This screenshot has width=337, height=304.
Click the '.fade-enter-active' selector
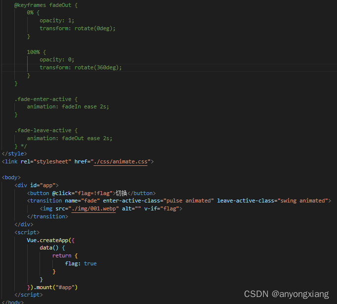coord(43,99)
